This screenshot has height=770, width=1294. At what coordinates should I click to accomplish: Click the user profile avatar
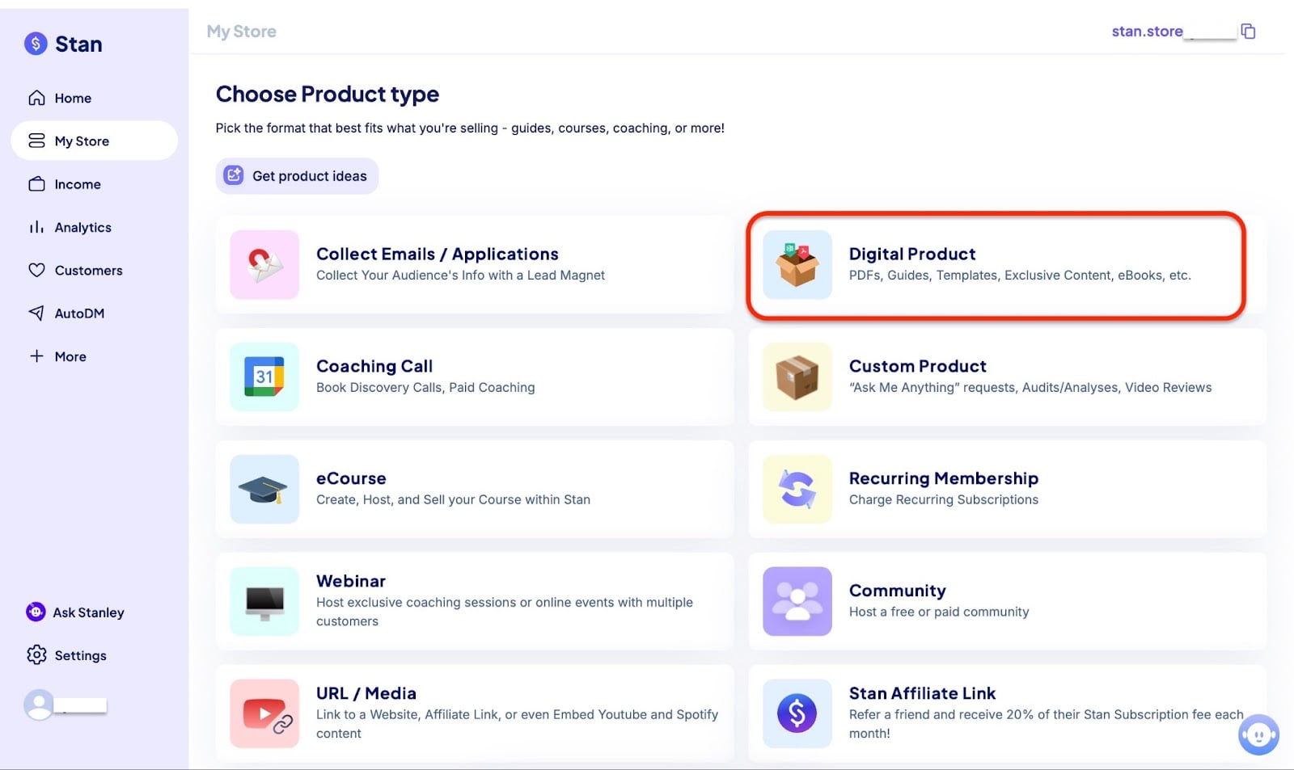pos(39,705)
